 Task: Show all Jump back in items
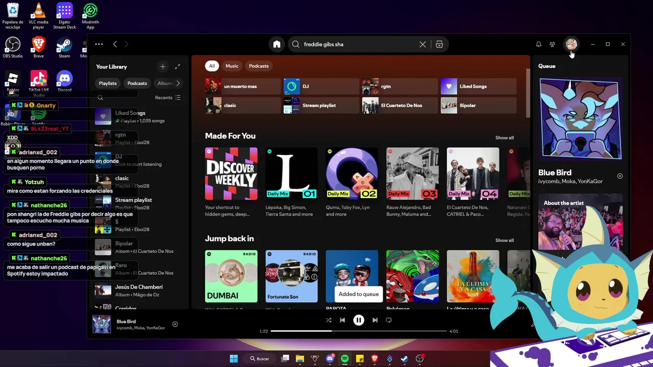point(505,240)
